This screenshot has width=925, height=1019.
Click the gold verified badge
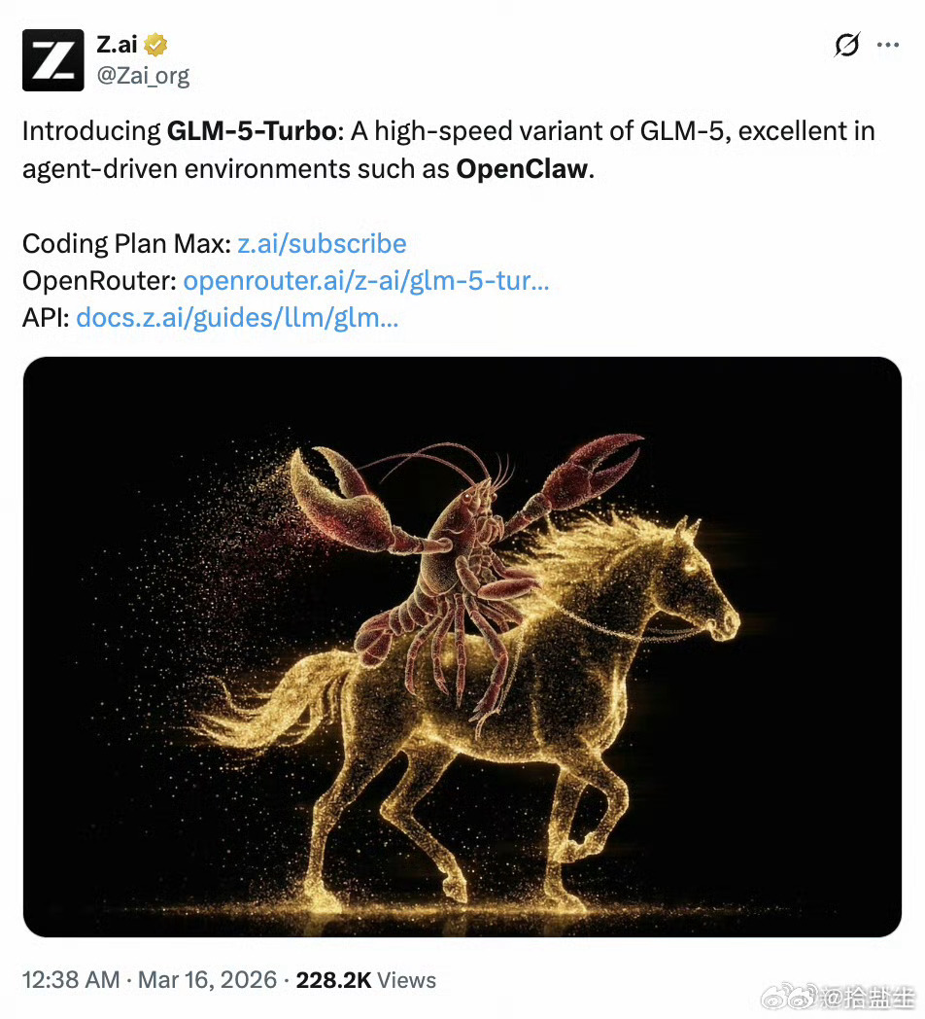[156, 45]
